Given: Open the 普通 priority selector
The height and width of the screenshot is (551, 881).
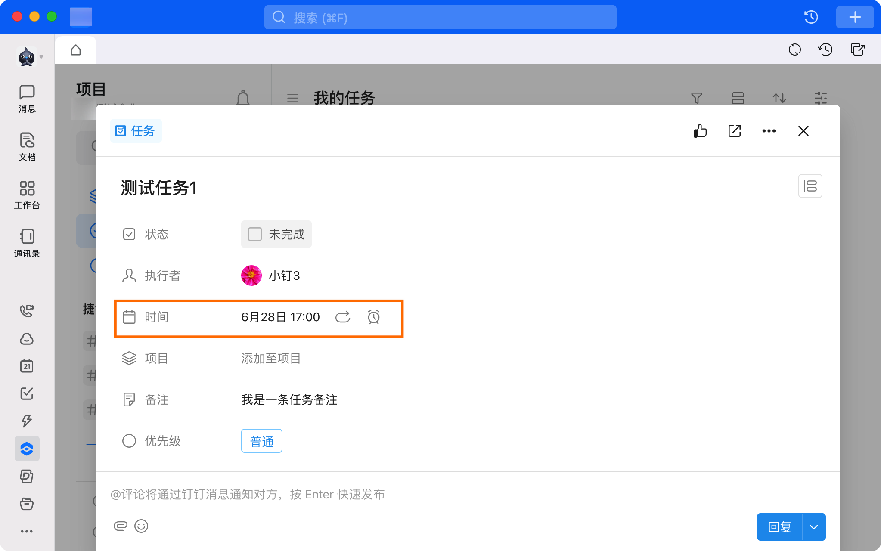Looking at the screenshot, I should point(261,441).
